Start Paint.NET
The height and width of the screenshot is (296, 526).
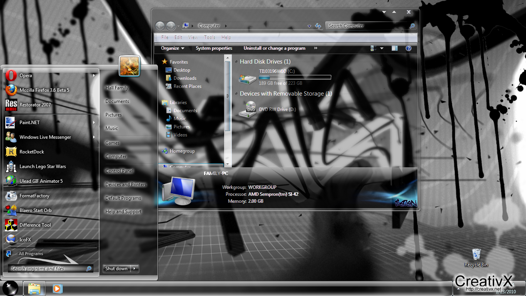(30, 122)
